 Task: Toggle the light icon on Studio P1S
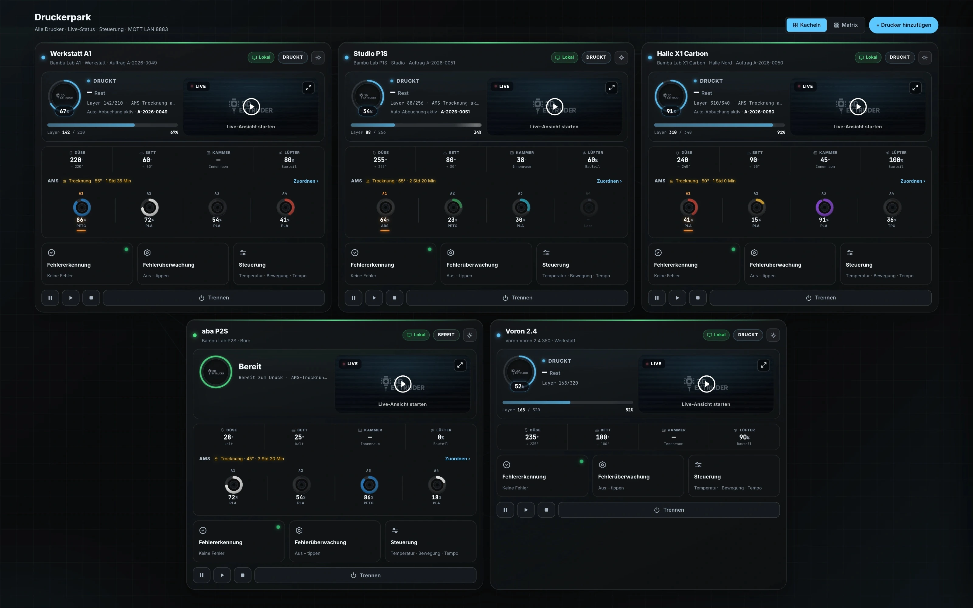(x=621, y=57)
